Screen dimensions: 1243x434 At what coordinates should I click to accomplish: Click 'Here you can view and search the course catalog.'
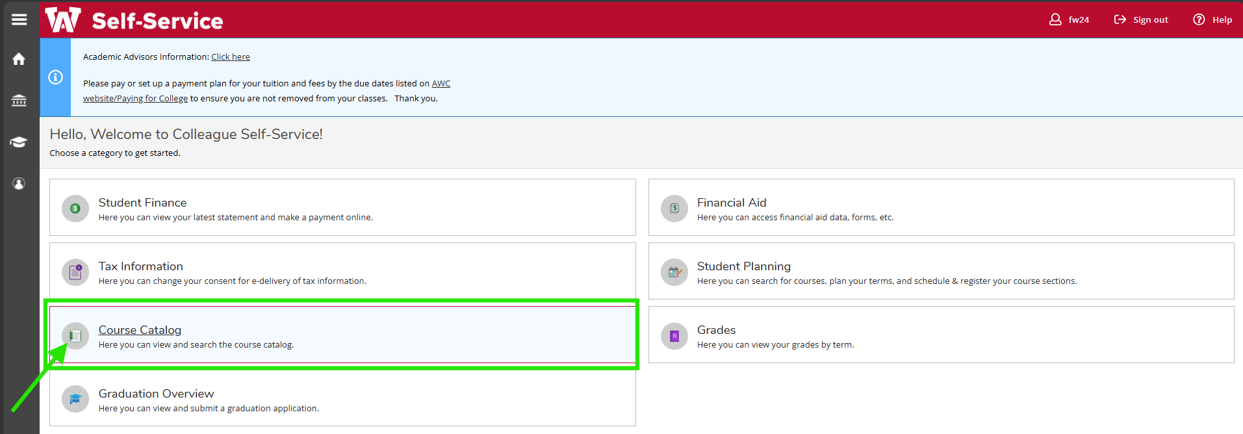pyautogui.click(x=196, y=345)
